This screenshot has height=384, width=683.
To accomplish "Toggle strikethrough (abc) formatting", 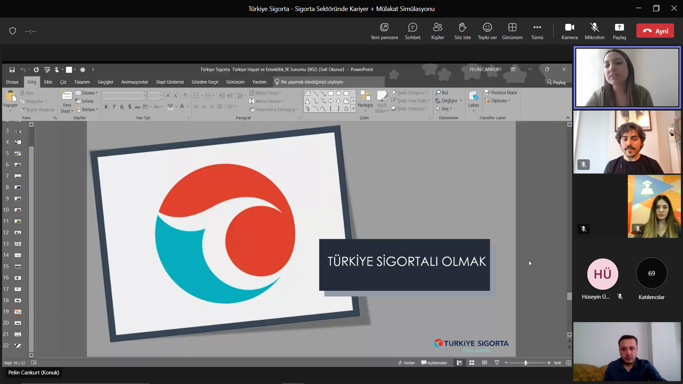I will coord(137,107).
